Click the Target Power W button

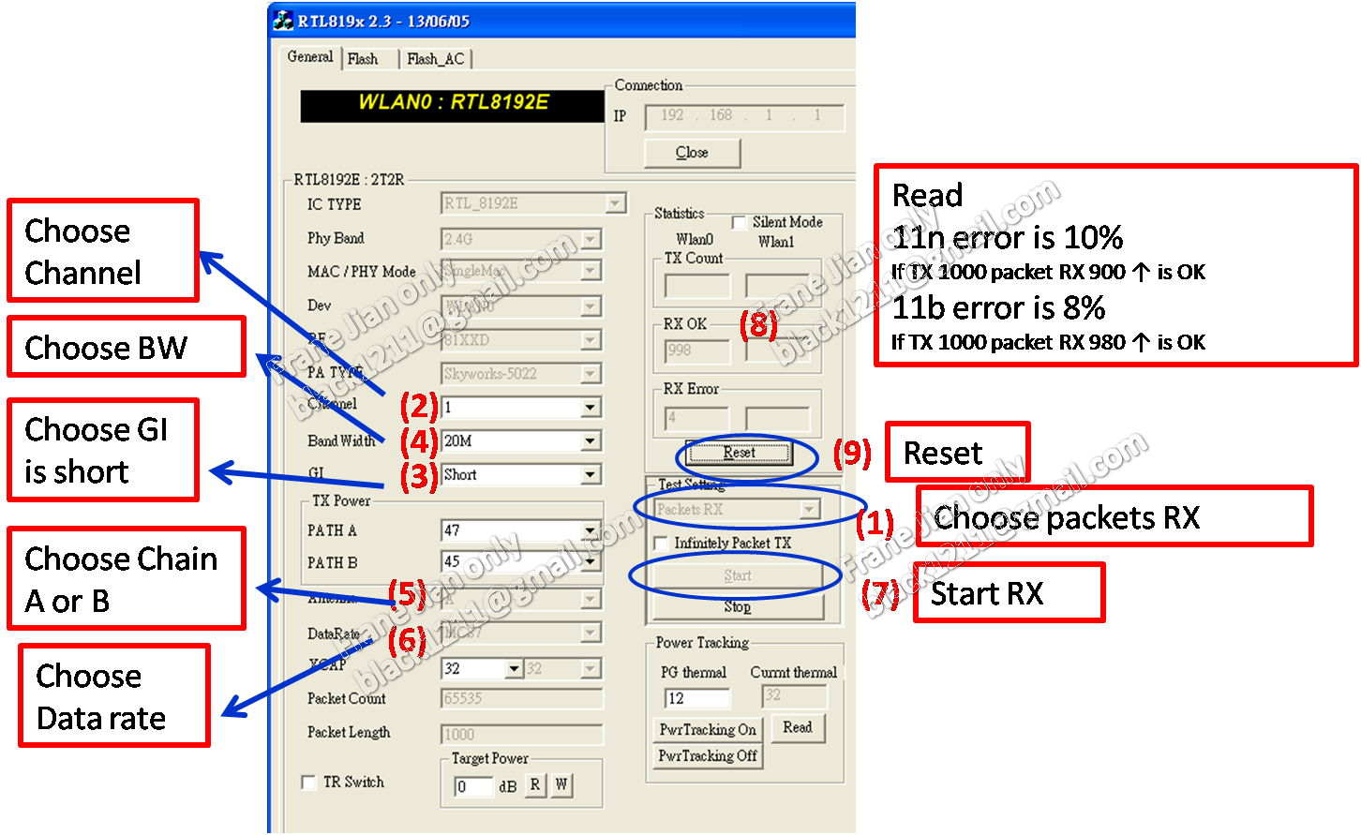[561, 785]
